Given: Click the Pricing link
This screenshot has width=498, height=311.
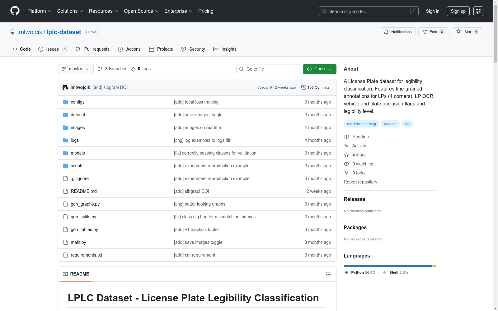Looking at the screenshot, I should tap(206, 11).
